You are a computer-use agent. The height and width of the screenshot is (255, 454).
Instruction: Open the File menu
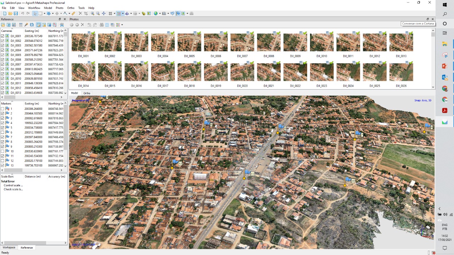[4, 8]
